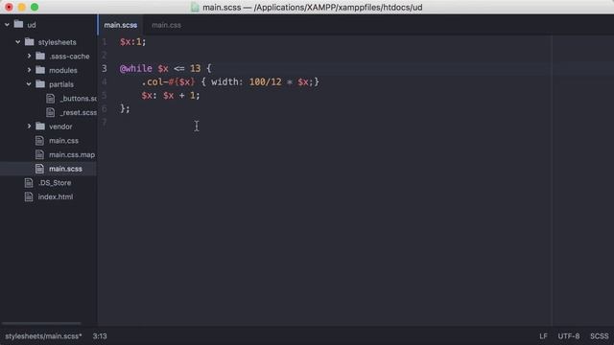Screen dimensions: 614x345
Task: Collapse the stylesheets folder chevron
Action: click(18, 42)
